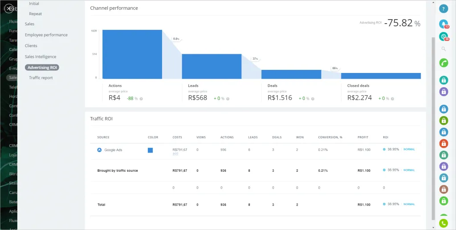Click the 66% conversion label

point(335,68)
